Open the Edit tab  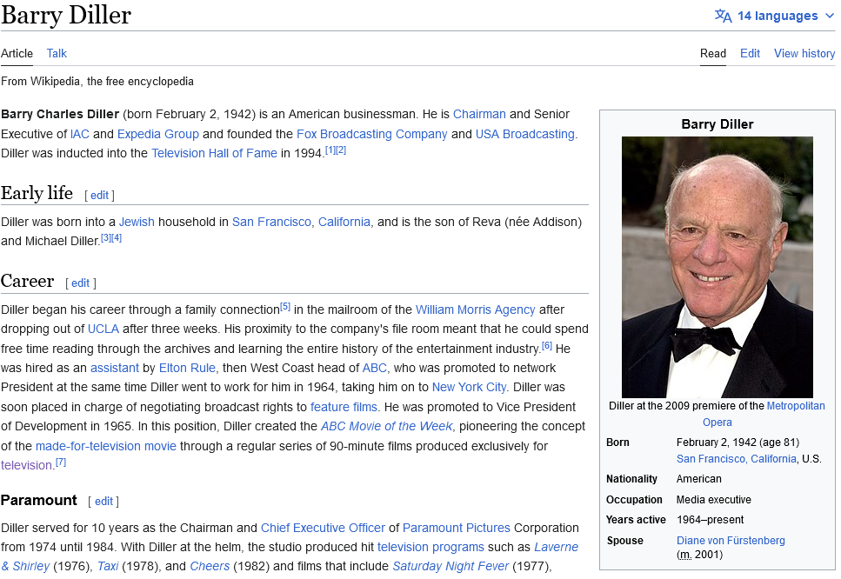[750, 53]
